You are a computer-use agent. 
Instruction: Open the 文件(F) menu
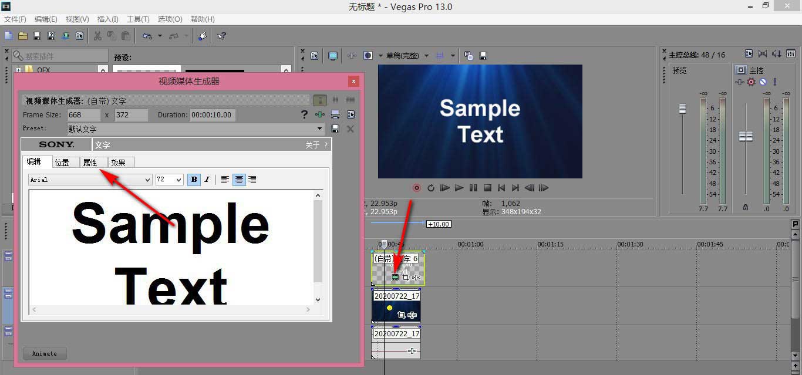point(15,19)
